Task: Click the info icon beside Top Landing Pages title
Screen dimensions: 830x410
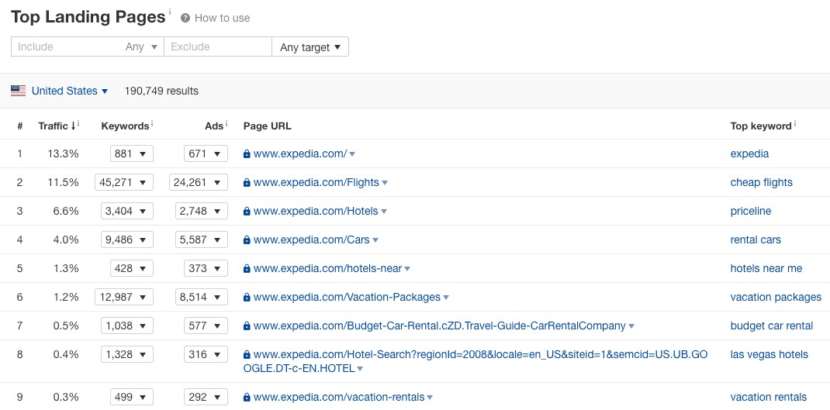Action: (170, 11)
